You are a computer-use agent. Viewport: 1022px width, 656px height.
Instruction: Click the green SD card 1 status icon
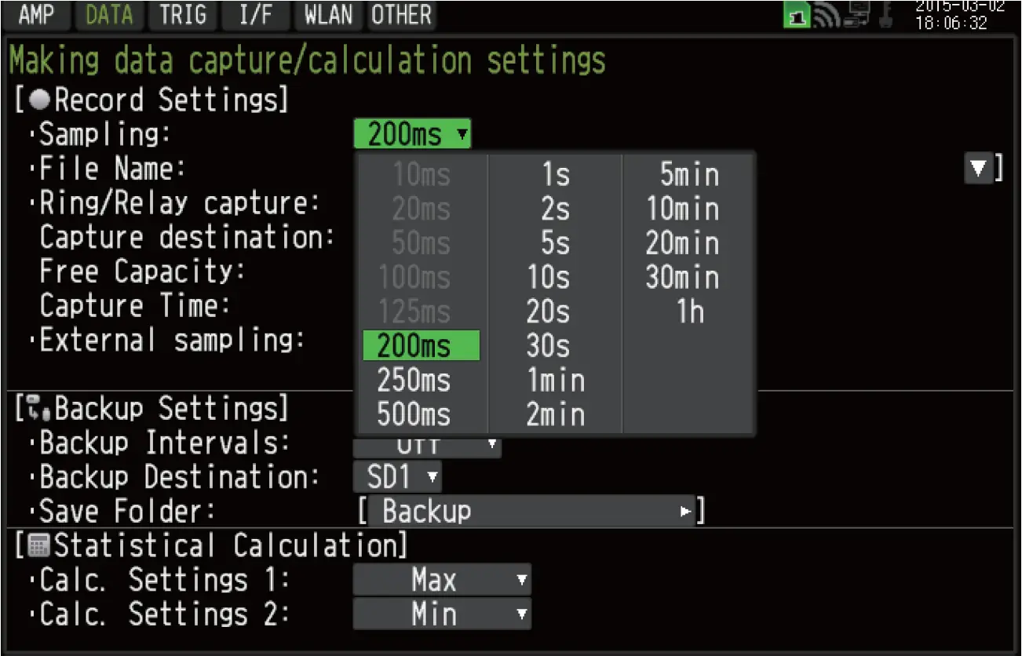(798, 16)
